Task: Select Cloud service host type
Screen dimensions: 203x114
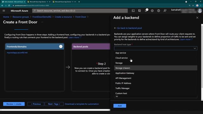Action: (156, 58)
